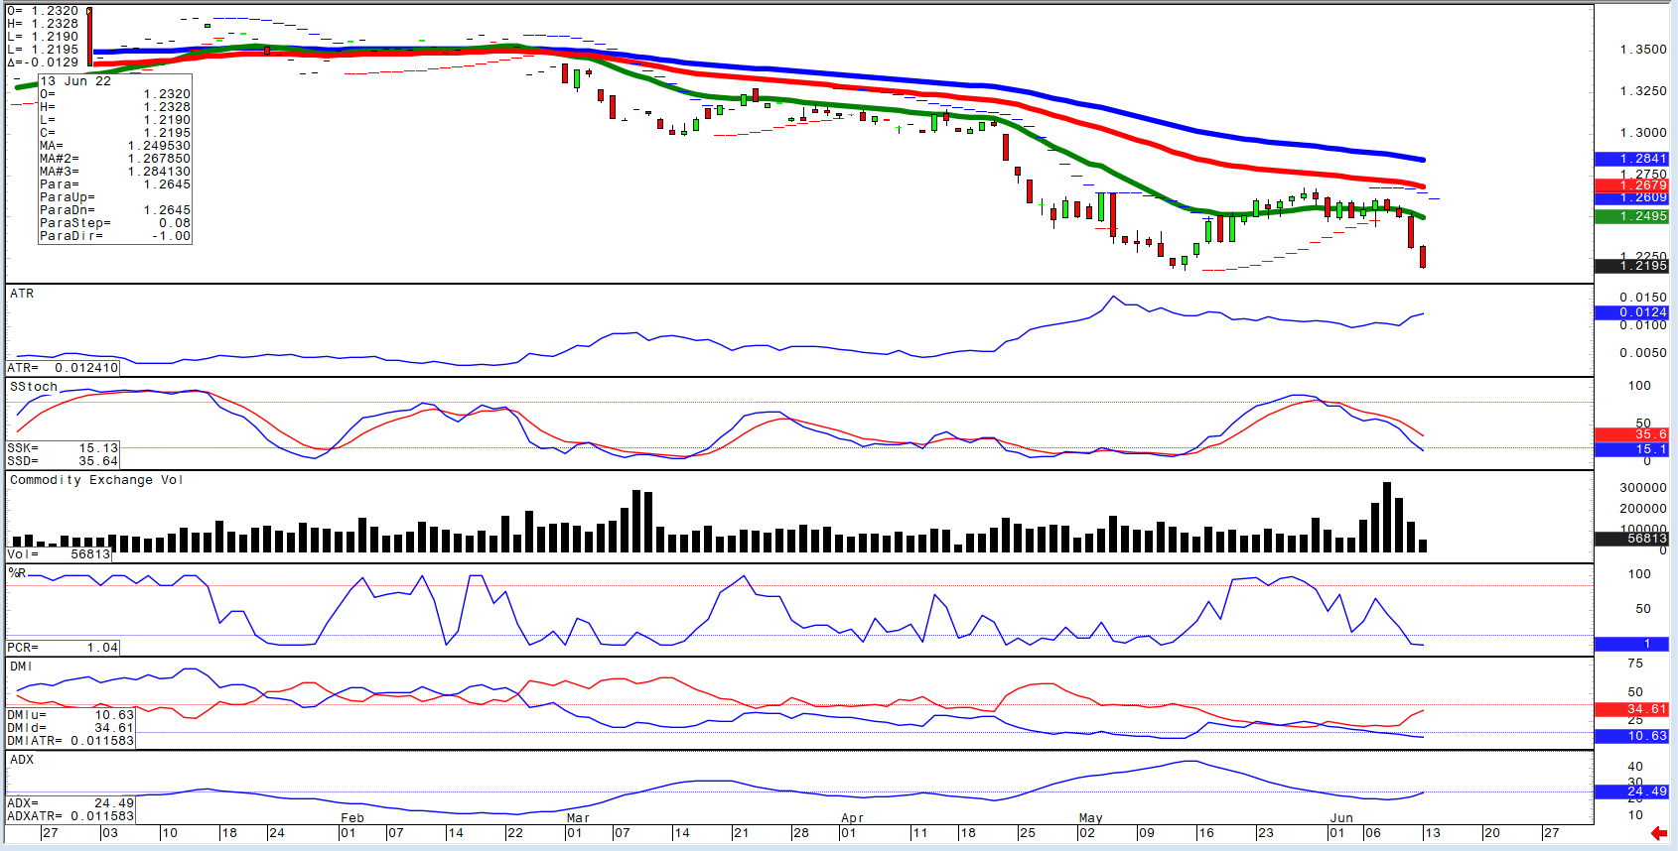This screenshot has height=851, width=1678.
Task: Click the 1.3250 price axis label
Action: pyautogui.click(x=1643, y=91)
